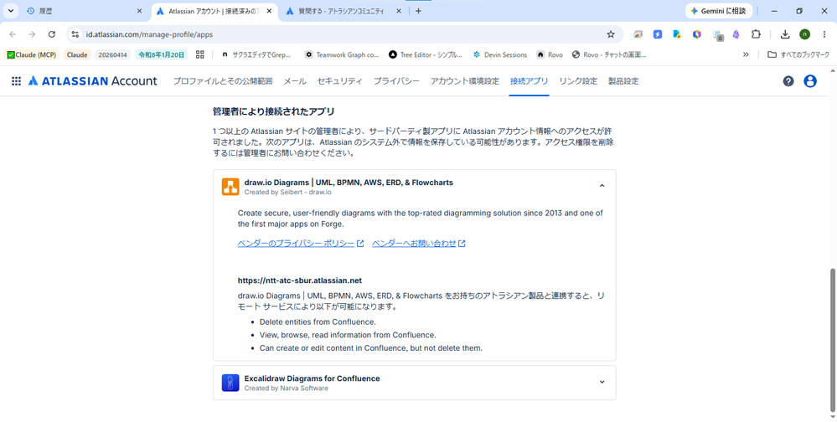Click the Excalidraw app icon
Viewport: 837px width, 422px height.
[230, 383]
